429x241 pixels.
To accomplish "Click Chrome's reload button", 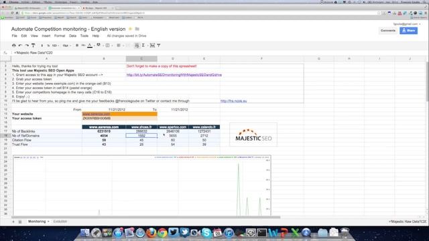I will tap(12, 13).
